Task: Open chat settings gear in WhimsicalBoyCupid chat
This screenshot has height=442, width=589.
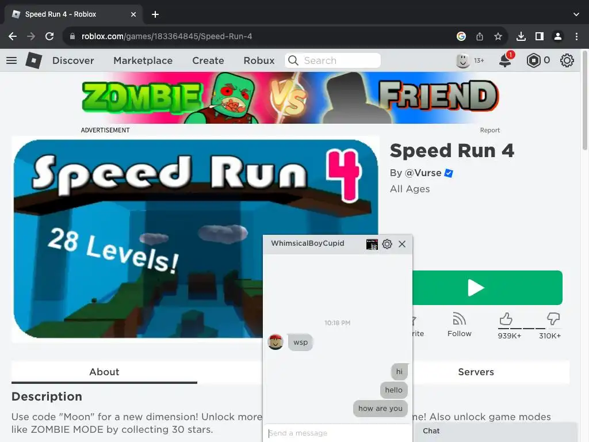Action: (387, 244)
